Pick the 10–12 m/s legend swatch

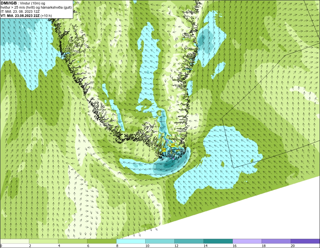(x=160, y=241)
